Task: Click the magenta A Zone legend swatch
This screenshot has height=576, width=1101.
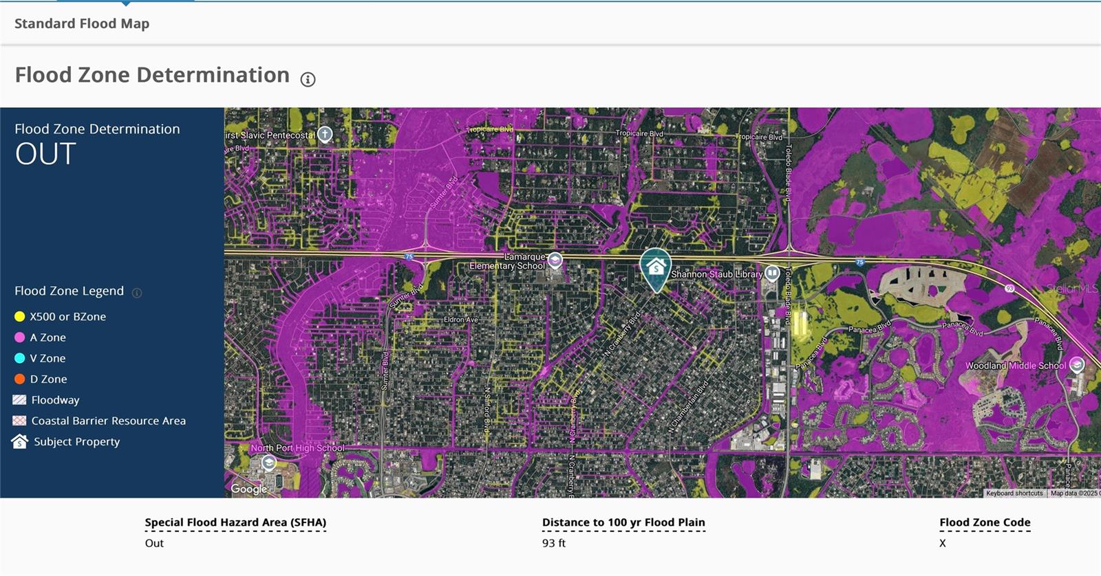Action: (20, 337)
